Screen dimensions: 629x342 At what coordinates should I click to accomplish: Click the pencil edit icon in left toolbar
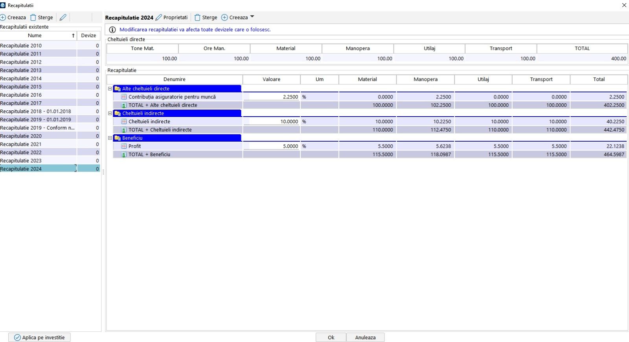pos(63,17)
